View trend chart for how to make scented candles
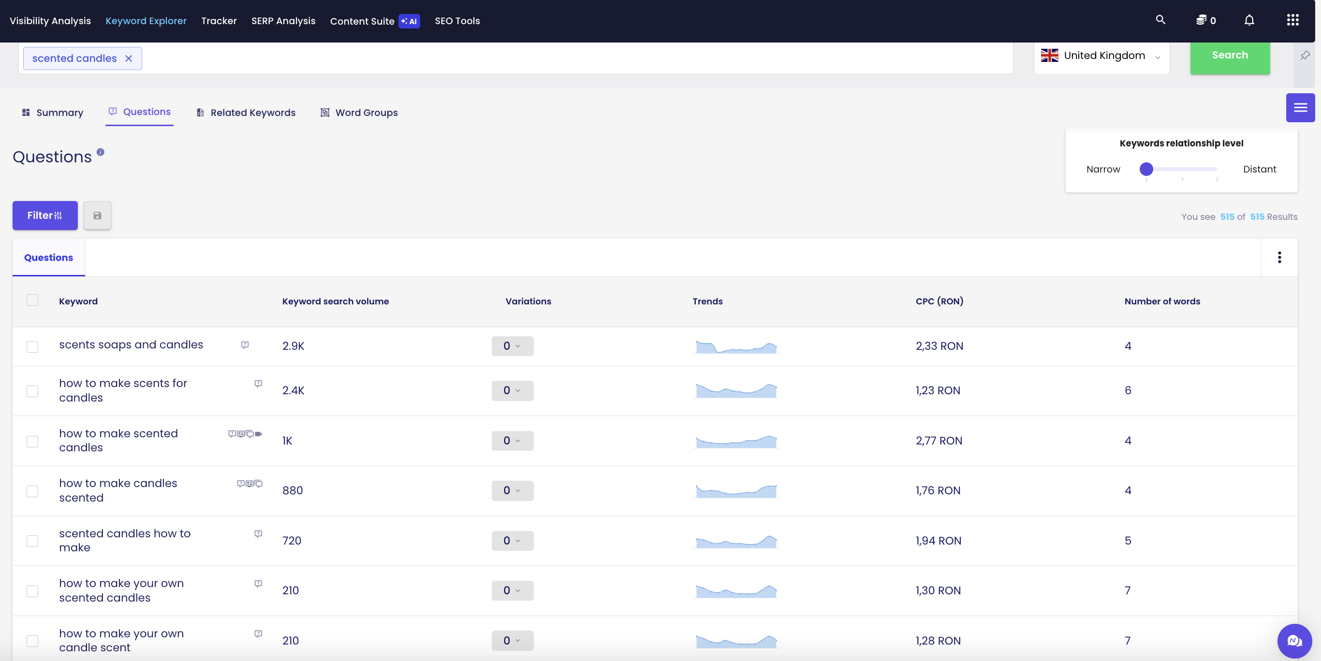 click(736, 441)
